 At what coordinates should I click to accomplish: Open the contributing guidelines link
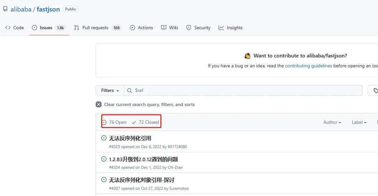point(308,66)
